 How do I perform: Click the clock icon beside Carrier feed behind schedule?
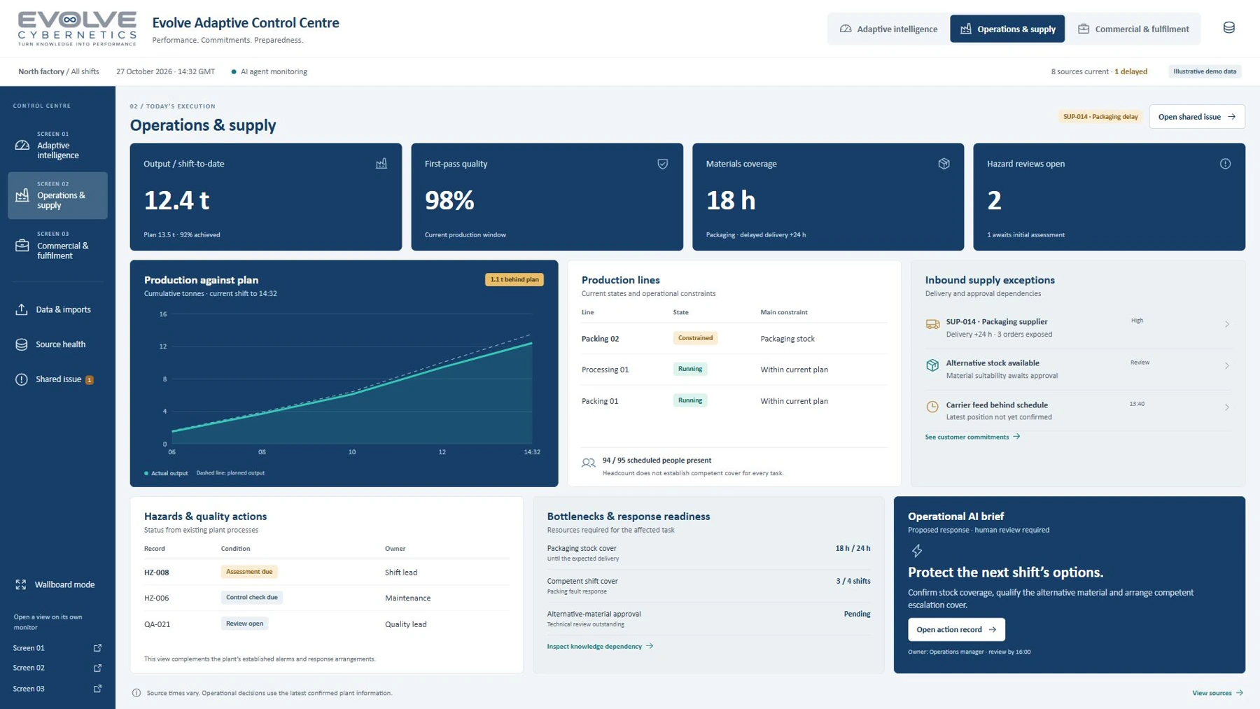(932, 407)
